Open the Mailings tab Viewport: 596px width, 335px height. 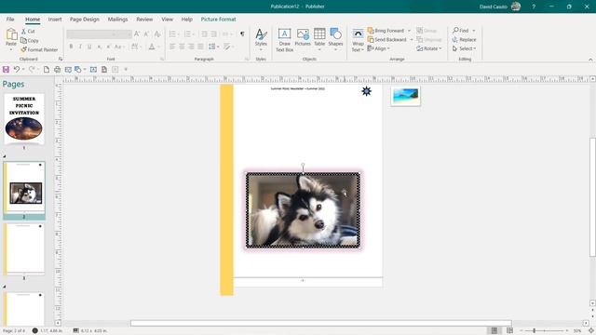pos(117,19)
